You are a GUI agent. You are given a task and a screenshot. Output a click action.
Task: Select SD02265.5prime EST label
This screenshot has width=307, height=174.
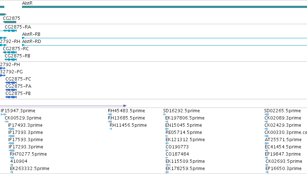pyautogui.click(x=282, y=111)
